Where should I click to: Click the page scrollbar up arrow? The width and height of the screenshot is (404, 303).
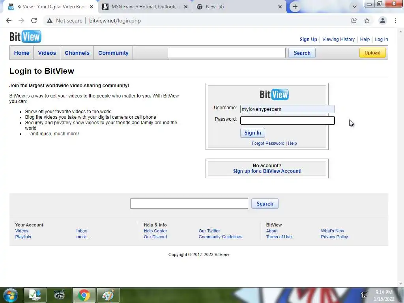click(x=401, y=32)
